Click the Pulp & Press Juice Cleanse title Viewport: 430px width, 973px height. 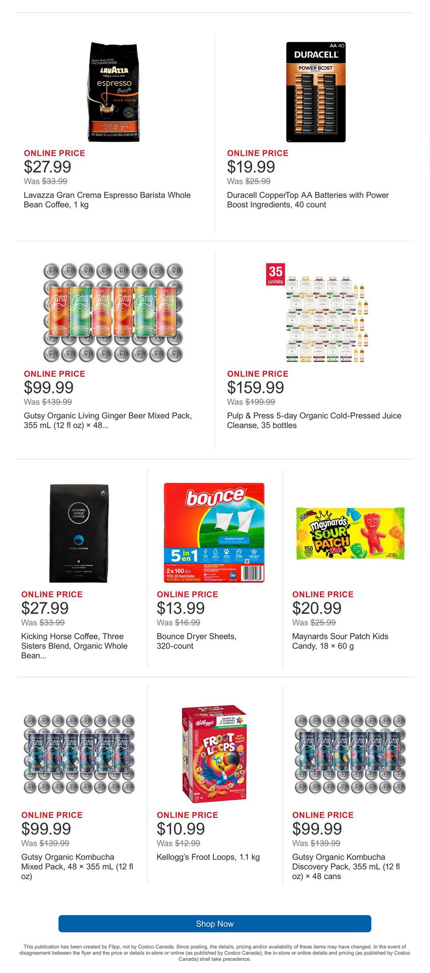pyautogui.click(x=314, y=420)
